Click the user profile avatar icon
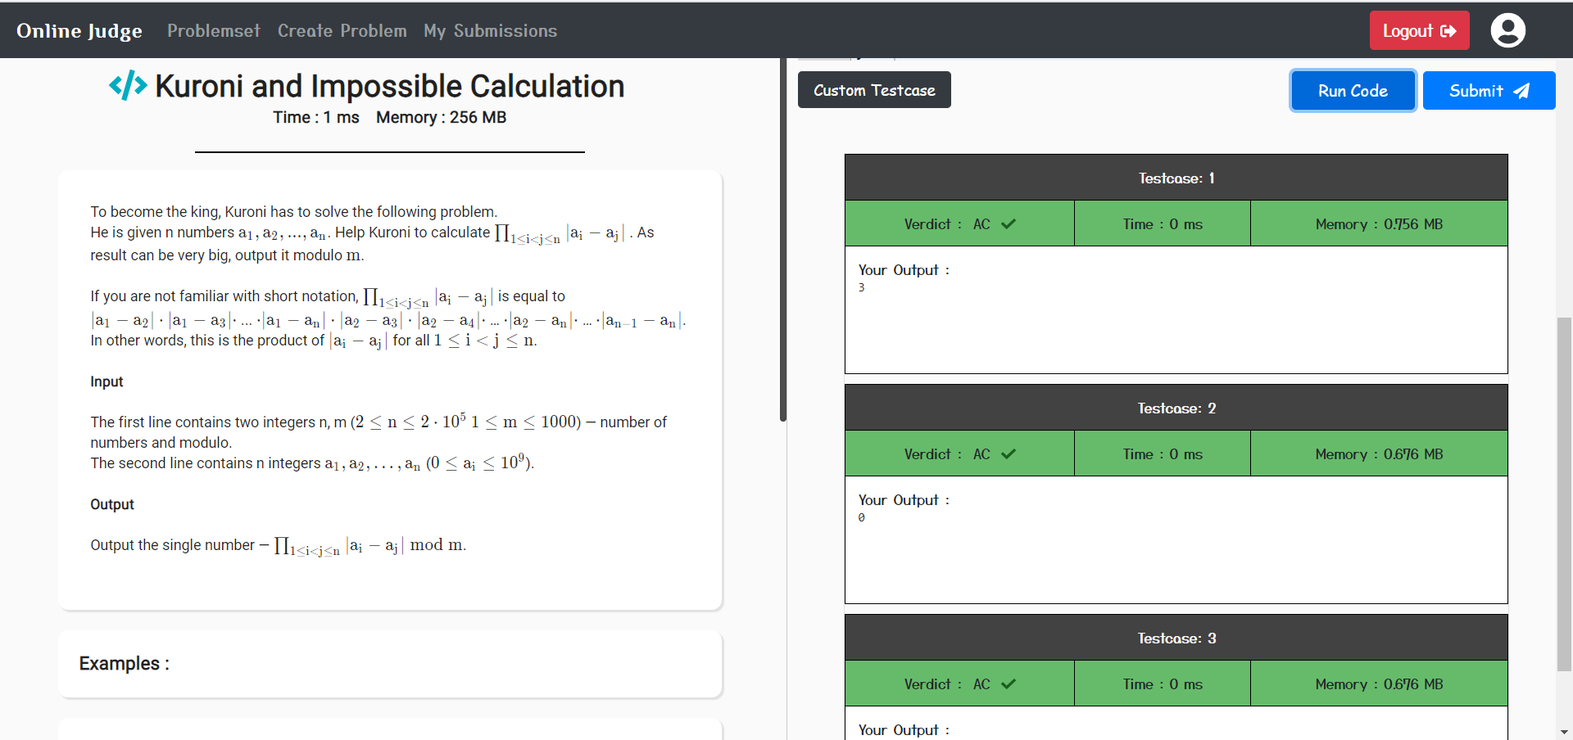Viewport: 1573px width, 740px height. (x=1507, y=30)
